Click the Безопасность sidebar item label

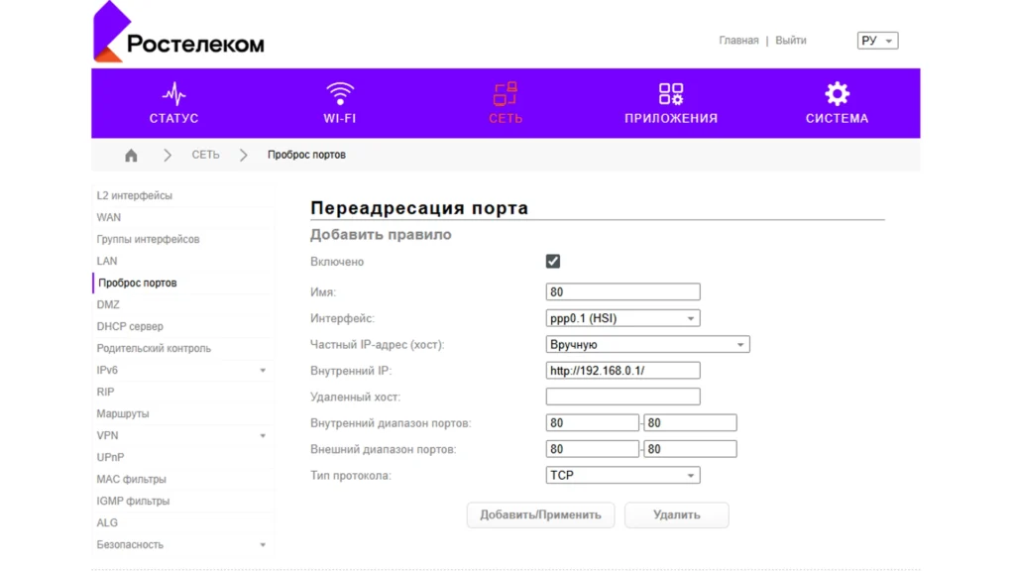(130, 544)
